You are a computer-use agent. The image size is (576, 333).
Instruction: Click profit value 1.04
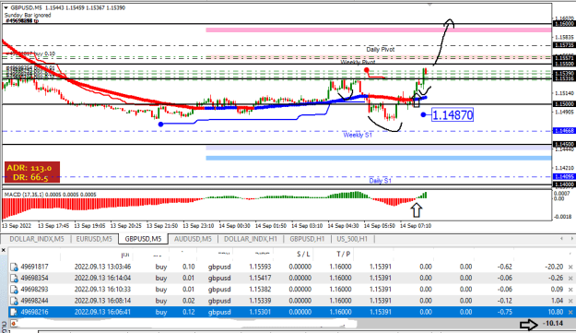tap(557, 301)
